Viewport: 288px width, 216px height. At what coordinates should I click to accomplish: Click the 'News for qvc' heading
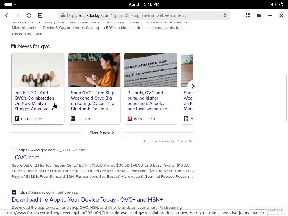pyautogui.click(x=34, y=46)
